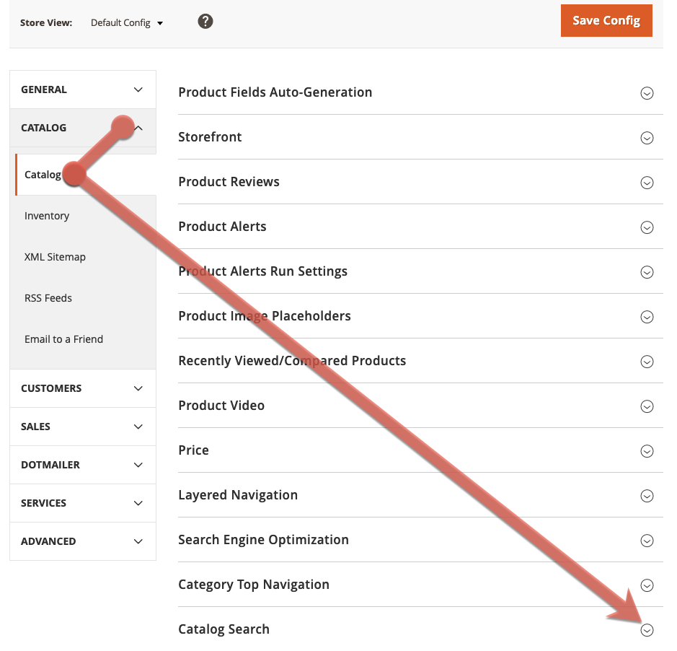Open the XML Sitemap sidebar item
The width and height of the screenshot is (677, 651).
click(x=55, y=257)
